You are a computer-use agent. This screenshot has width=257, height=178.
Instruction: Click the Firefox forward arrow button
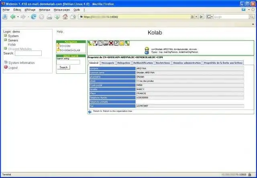coord(23,17)
